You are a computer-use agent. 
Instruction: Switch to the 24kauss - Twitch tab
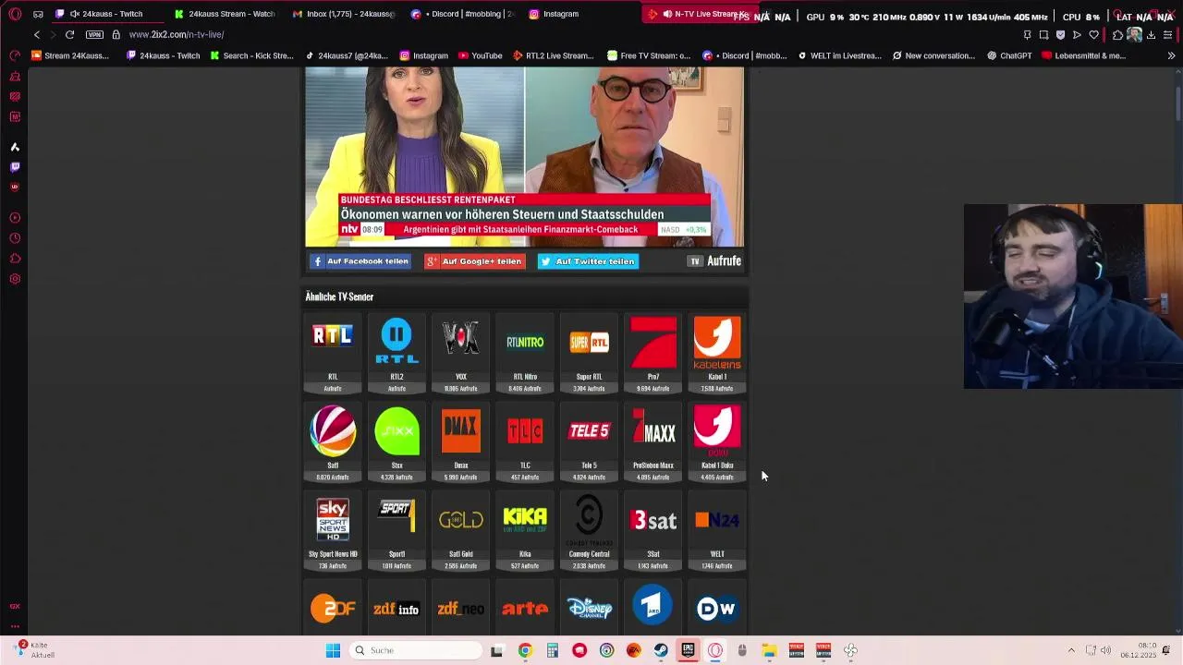108,14
